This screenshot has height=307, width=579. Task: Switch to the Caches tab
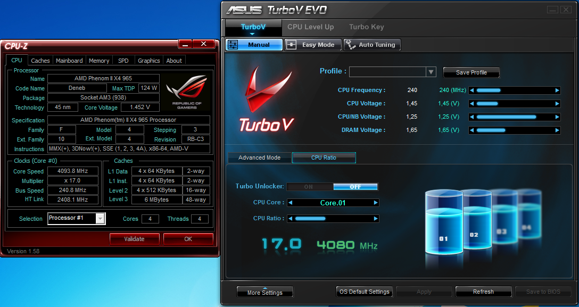(x=40, y=61)
